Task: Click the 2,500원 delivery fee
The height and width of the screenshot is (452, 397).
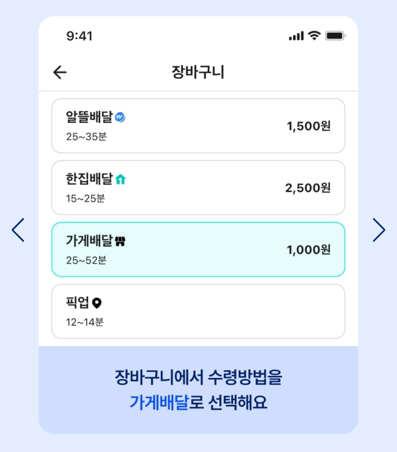Action: click(308, 188)
